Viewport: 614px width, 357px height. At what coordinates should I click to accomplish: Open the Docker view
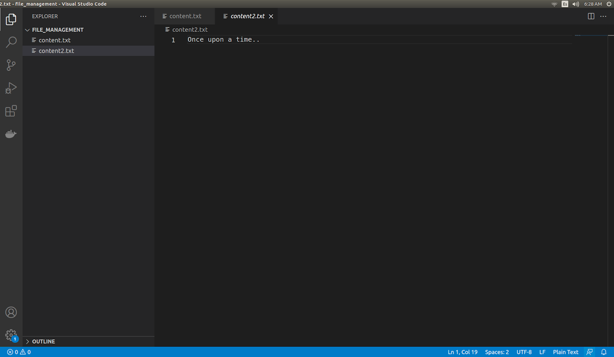click(11, 134)
